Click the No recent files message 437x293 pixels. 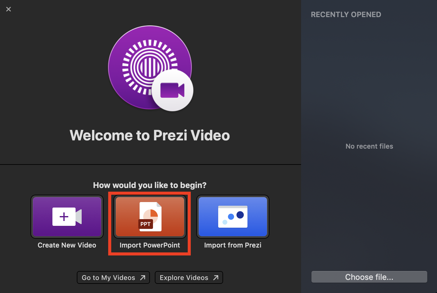click(369, 146)
